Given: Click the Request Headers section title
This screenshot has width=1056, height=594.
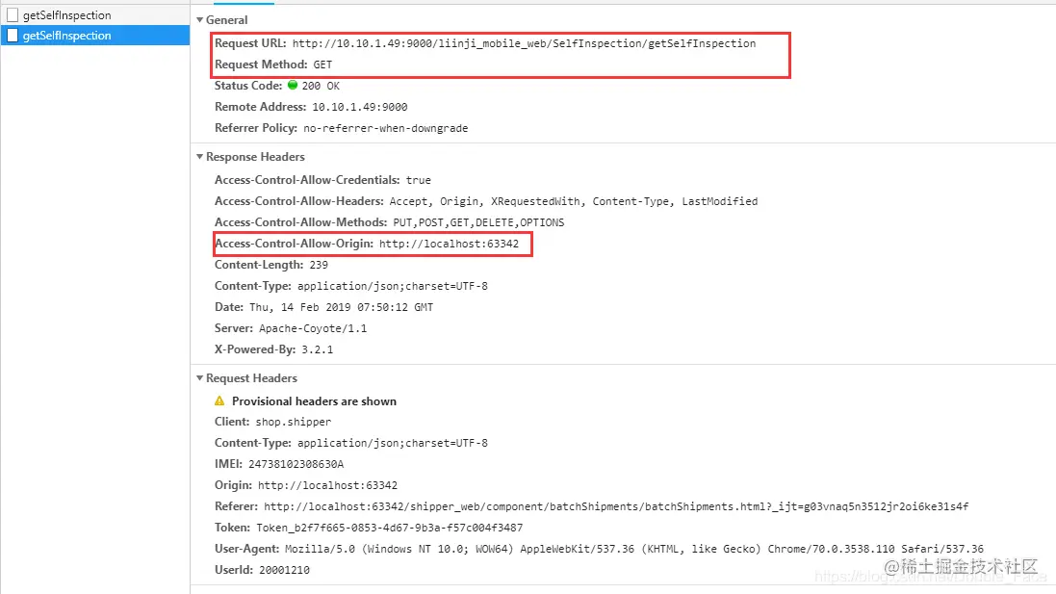Looking at the screenshot, I should coord(251,378).
